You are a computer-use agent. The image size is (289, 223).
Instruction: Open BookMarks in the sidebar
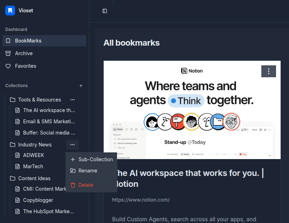click(44, 41)
